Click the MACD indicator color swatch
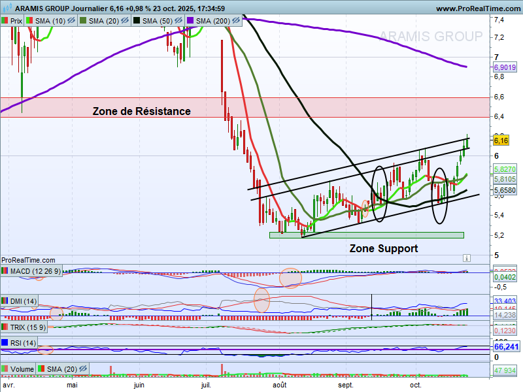 point(5,271)
